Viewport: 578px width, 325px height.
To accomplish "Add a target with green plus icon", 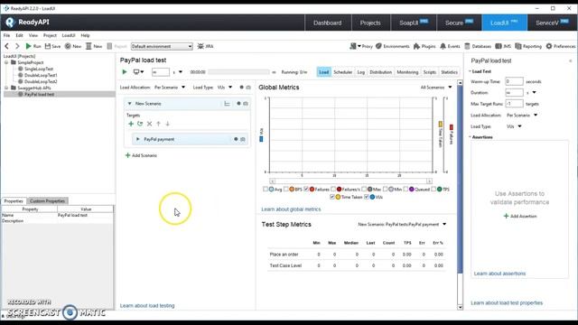I will (130, 124).
